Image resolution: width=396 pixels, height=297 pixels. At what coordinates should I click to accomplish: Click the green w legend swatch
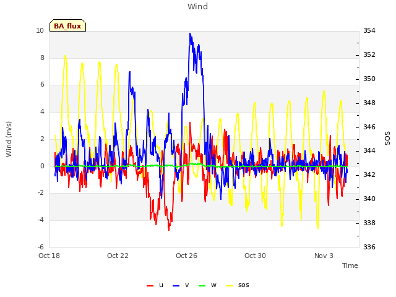(x=202, y=286)
